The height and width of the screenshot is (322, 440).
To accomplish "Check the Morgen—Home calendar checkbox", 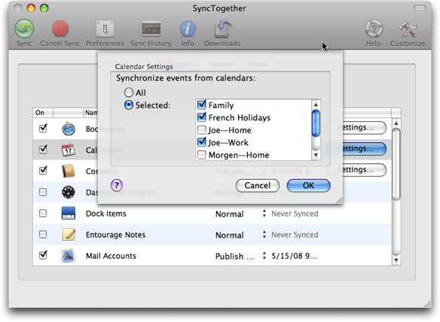I will click(x=201, y=155).
